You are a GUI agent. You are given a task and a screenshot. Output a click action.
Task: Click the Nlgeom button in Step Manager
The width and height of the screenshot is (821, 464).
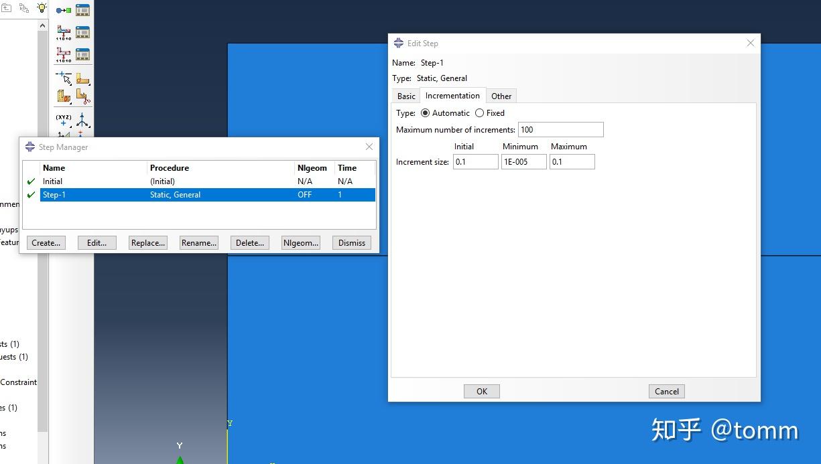pos(300,242)
